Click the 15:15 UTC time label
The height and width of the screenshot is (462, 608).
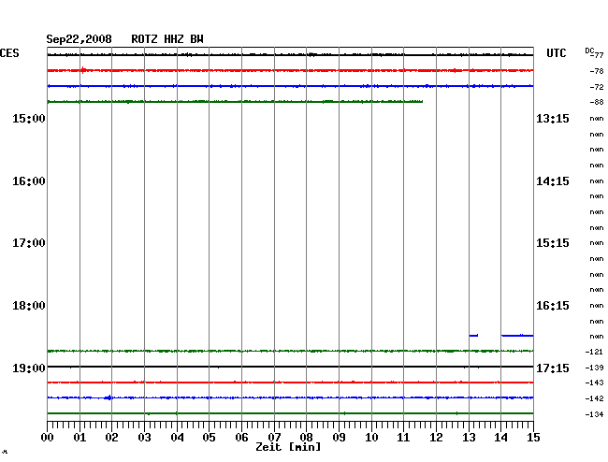tap(553, 243)
